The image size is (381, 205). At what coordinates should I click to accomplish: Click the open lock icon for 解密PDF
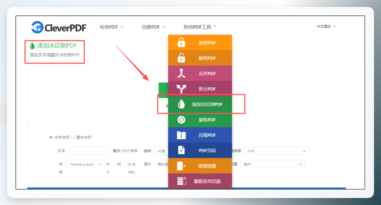(181, 58)
